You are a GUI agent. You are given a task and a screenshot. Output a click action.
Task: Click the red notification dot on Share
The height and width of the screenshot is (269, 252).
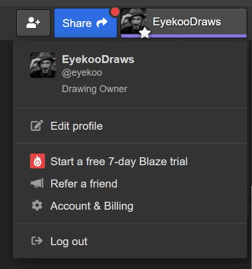pyautogui.click(x=115, y=12)
